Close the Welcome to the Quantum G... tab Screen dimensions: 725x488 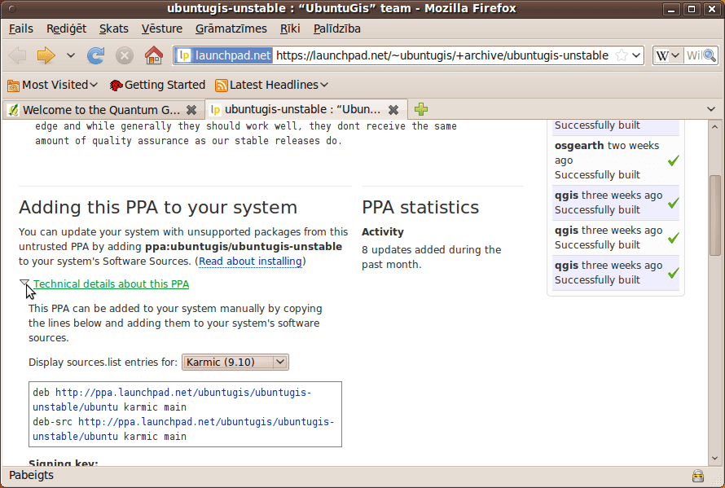(x=191, y=110)
